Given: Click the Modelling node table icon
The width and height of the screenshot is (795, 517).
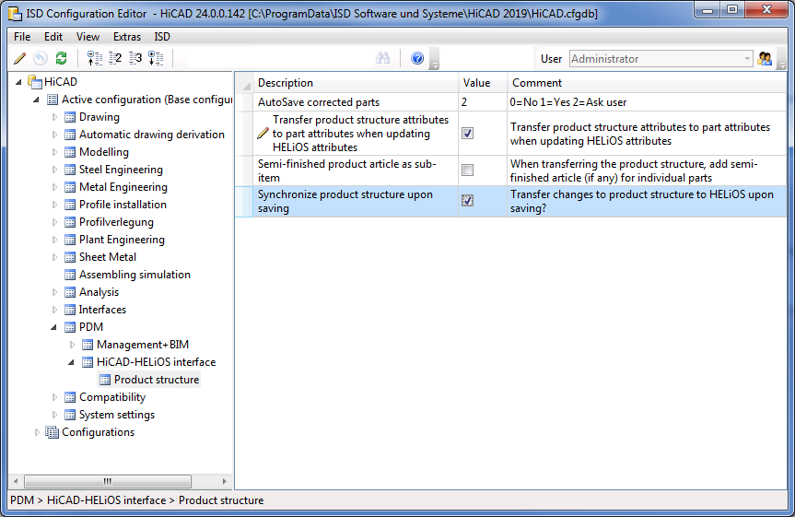Looking at the screenshot, I should (x=70, y=152).
